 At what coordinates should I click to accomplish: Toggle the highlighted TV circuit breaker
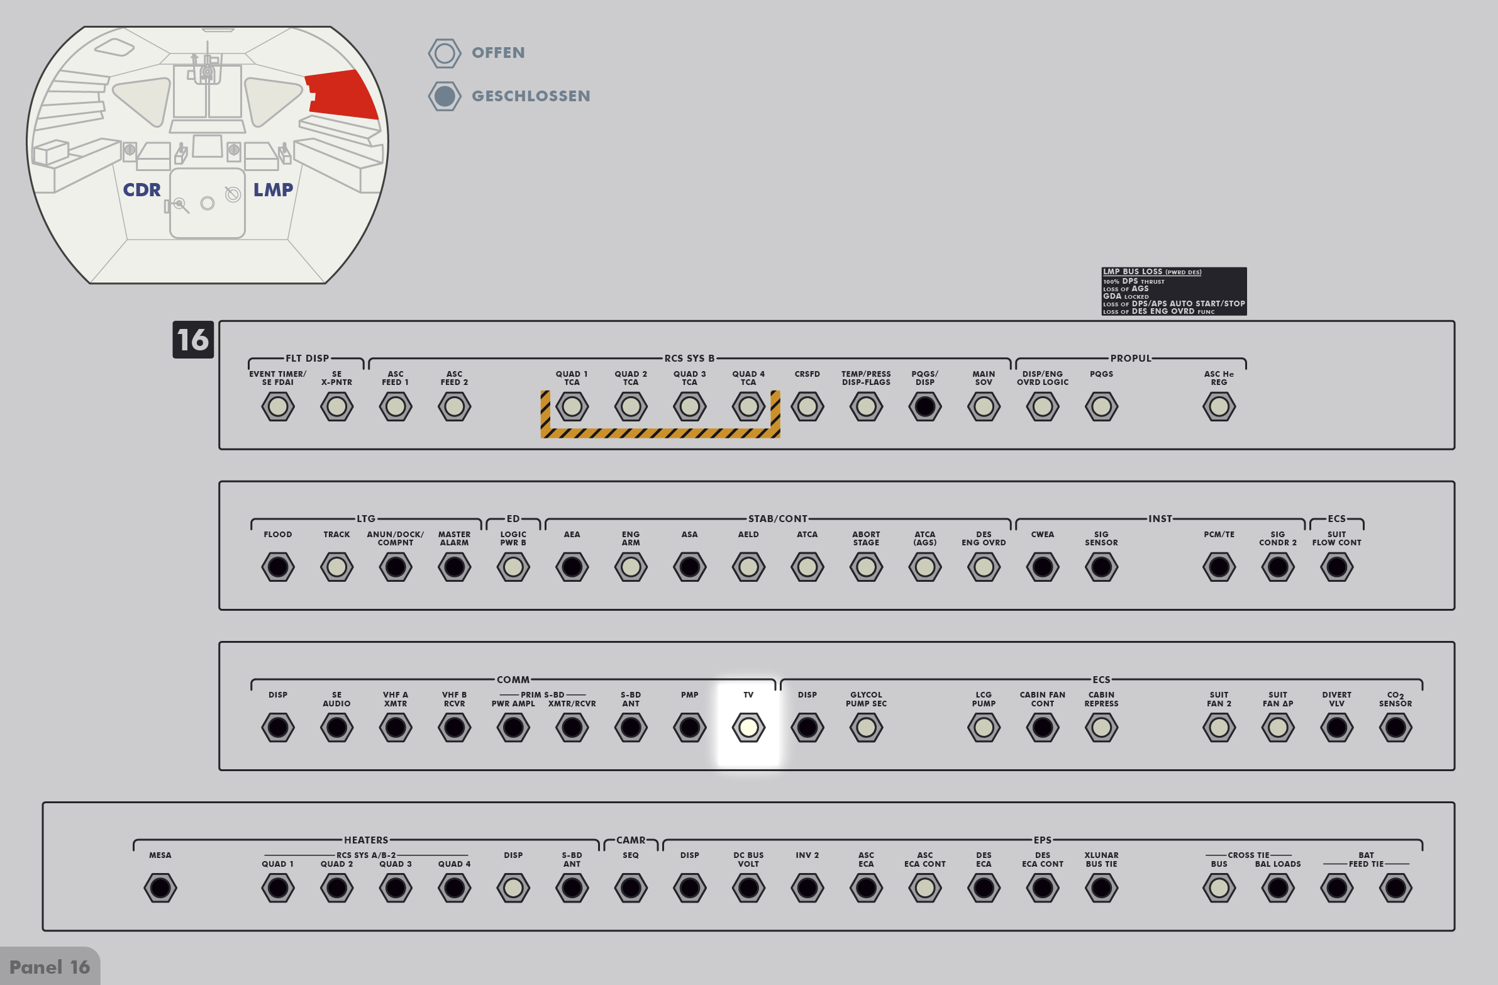click(x=748, y=728)
